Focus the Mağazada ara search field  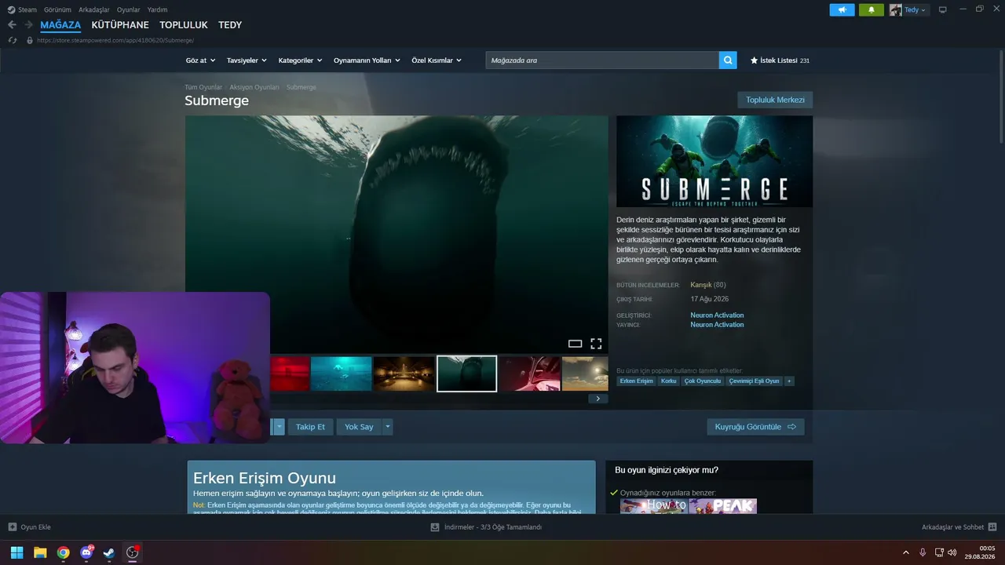coord(602,60)
